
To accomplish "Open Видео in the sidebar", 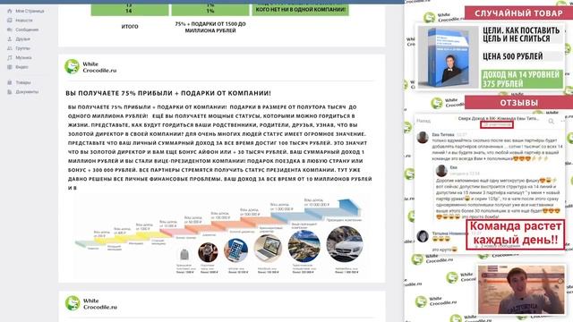I will click(x=21, y=67).
